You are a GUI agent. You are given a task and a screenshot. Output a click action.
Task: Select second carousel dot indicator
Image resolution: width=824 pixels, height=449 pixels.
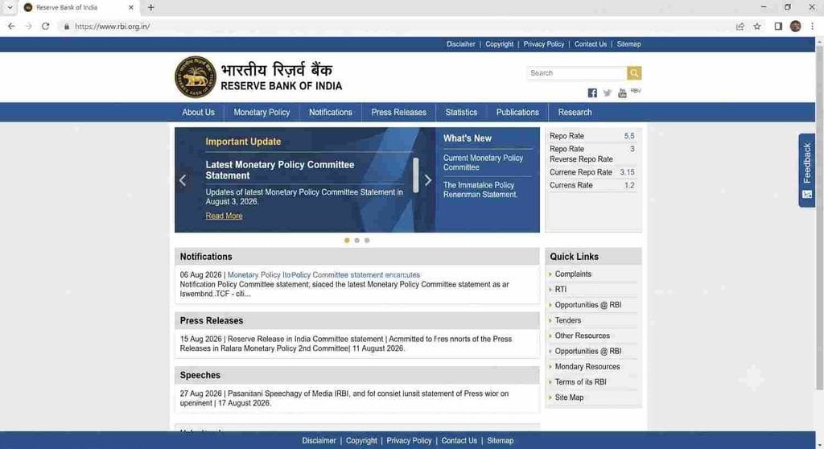coord(356,241)
